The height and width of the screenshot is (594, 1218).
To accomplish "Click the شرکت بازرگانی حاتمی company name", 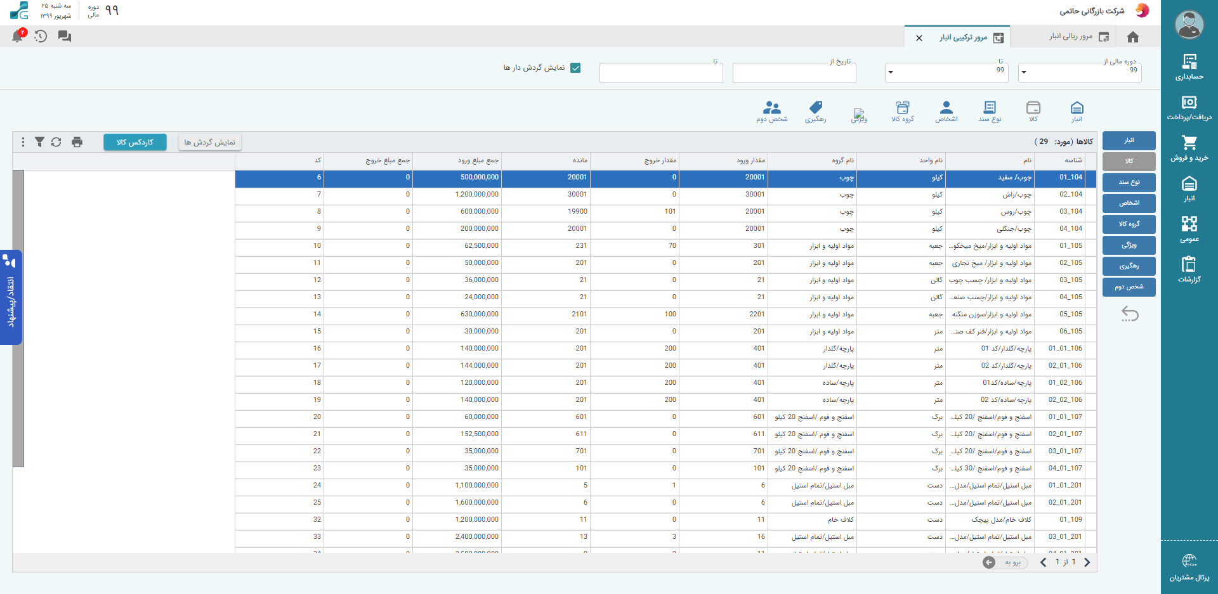I will 1092,11.
